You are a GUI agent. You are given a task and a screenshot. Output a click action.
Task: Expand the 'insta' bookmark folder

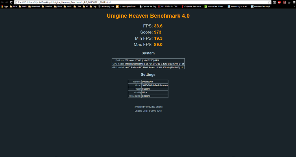pyautogui.click(x=14, y=6)
